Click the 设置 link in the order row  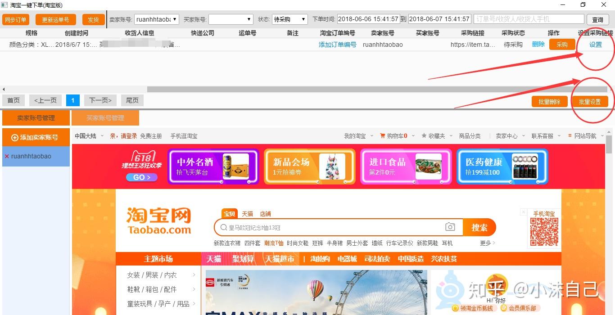point(596,45)
